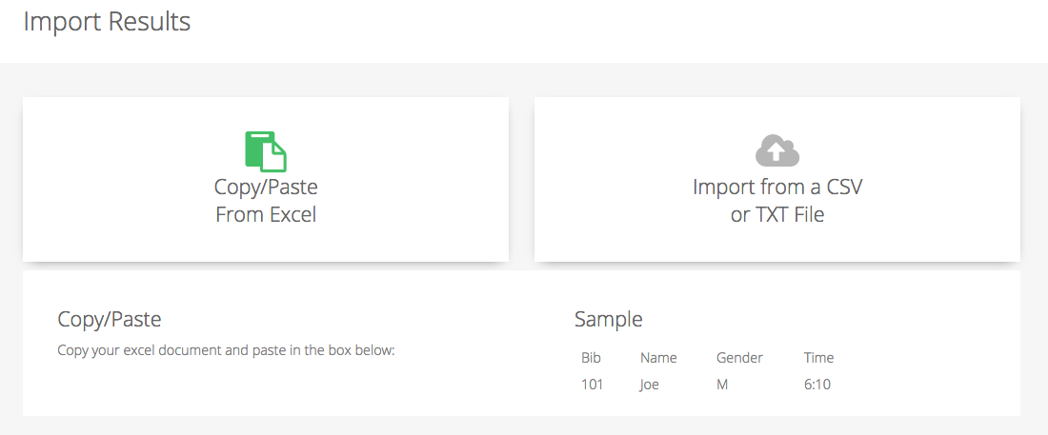Click the Bib column header in sample
This screenshot has width=1048, height=435.
click(591, 358)
